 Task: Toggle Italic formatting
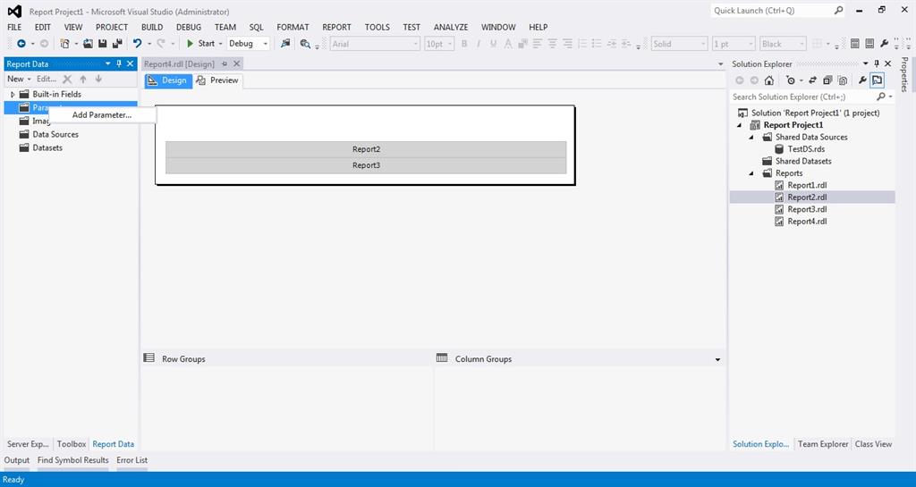[x=479, y=44]
